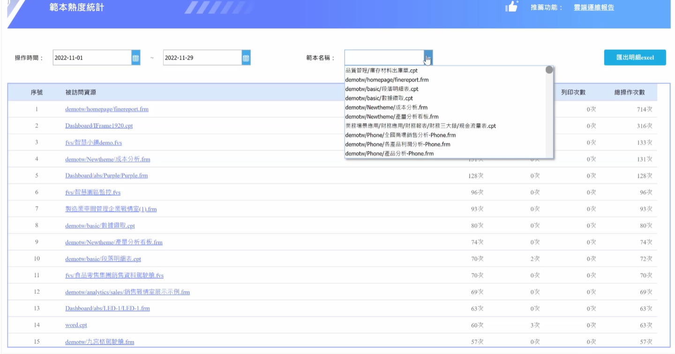Open the 製造業車間管理企業戰情室(1).frm link

point(111,209)
